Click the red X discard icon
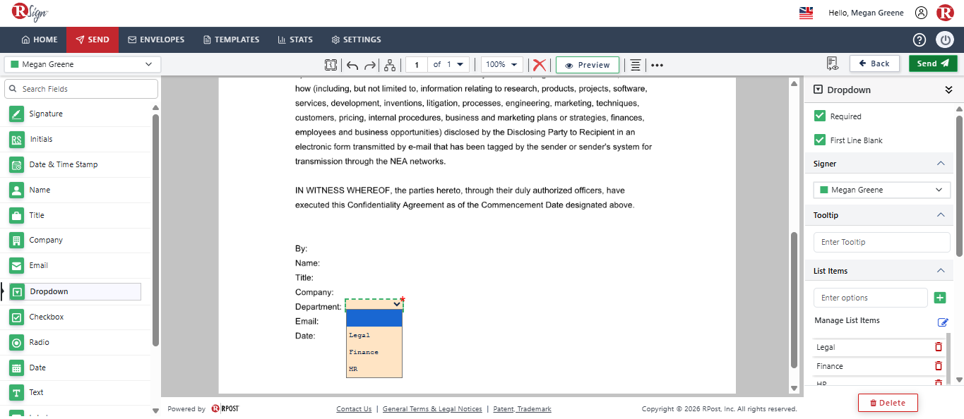 [540, 65]
